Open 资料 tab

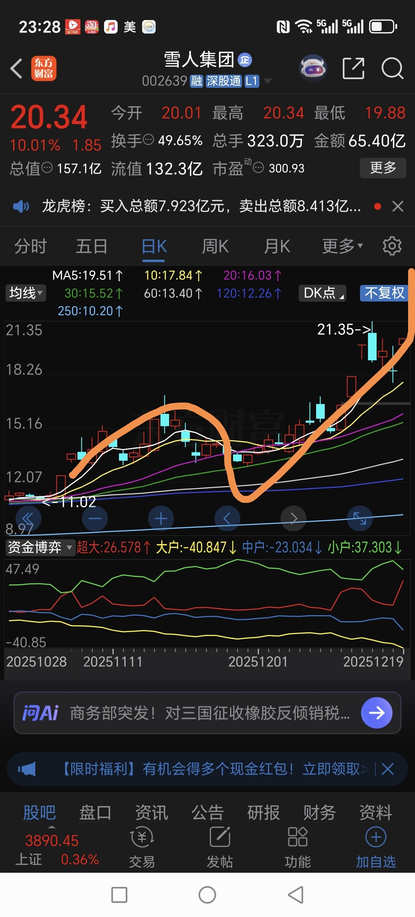pyautogui.click(x=376, y=813)
